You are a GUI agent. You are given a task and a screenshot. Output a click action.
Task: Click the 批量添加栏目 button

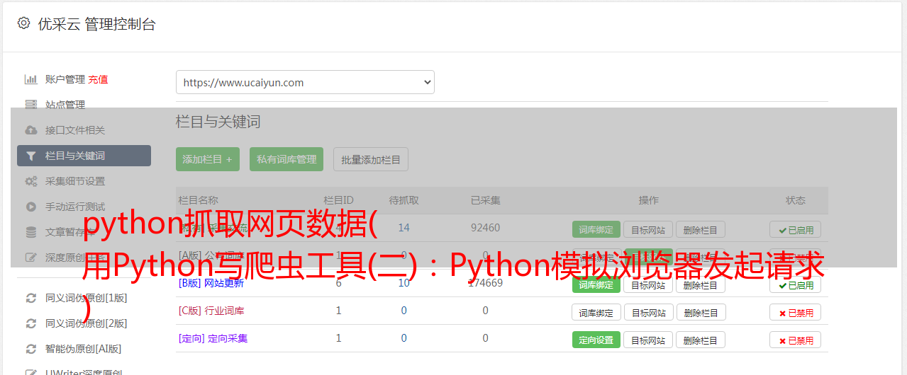coord(371,159)
